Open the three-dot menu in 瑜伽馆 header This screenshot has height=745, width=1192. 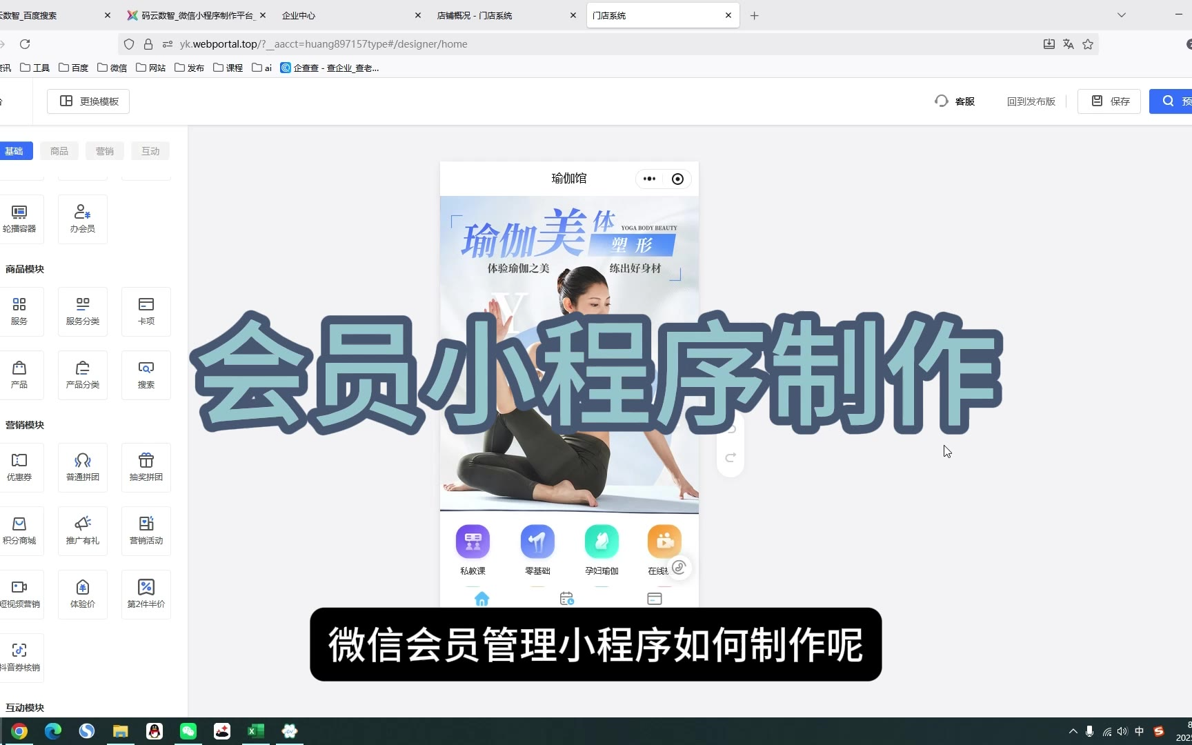[x=649, y=179]
